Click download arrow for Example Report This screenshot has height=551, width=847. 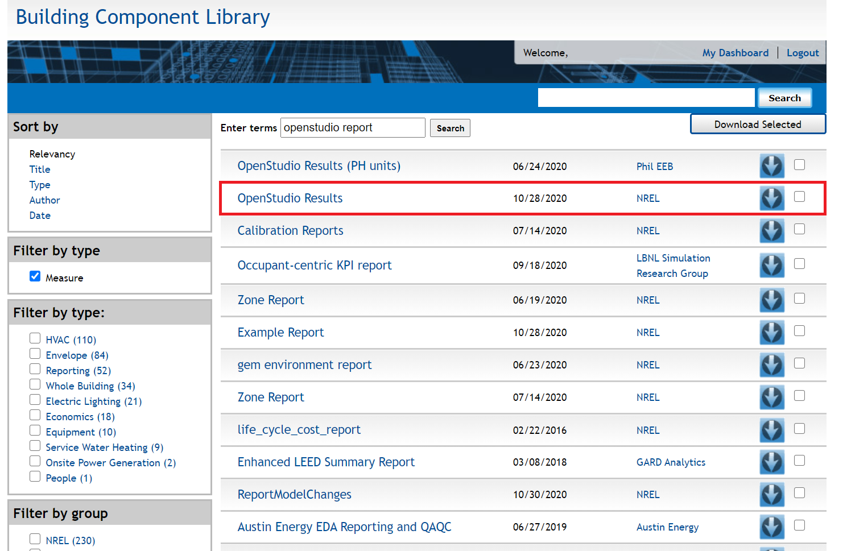click(772, 333)
